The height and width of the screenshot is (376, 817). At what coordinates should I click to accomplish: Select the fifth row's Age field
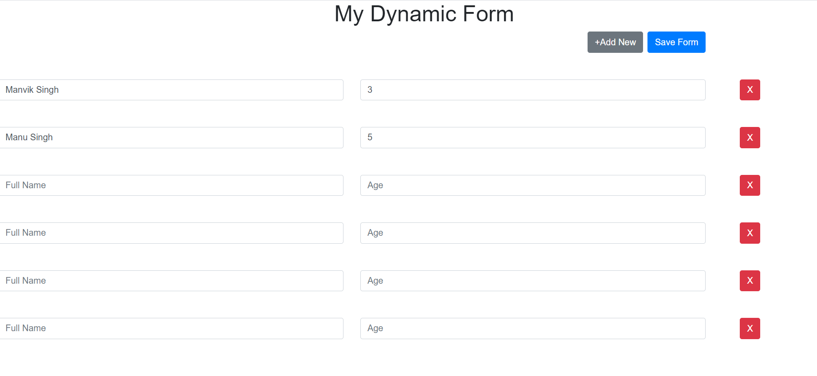coord(532,281)
